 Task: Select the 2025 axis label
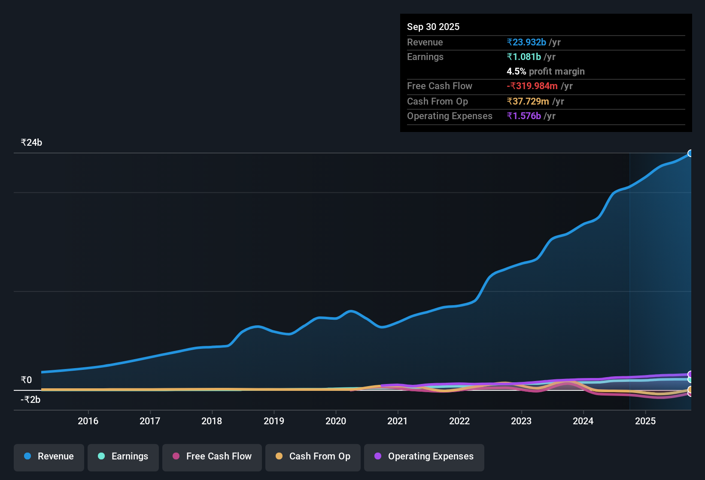pyautogui.click(x=646, y=421)
